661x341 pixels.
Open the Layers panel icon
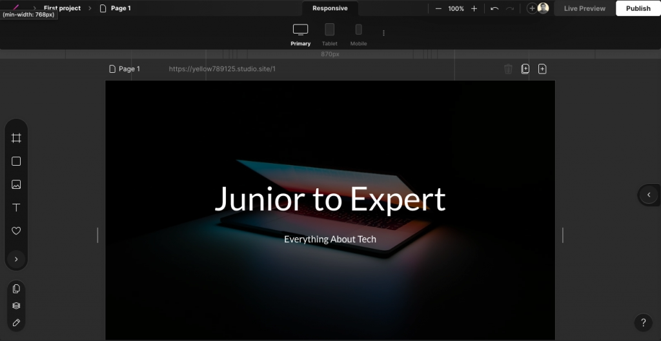[x=16, y=306]
